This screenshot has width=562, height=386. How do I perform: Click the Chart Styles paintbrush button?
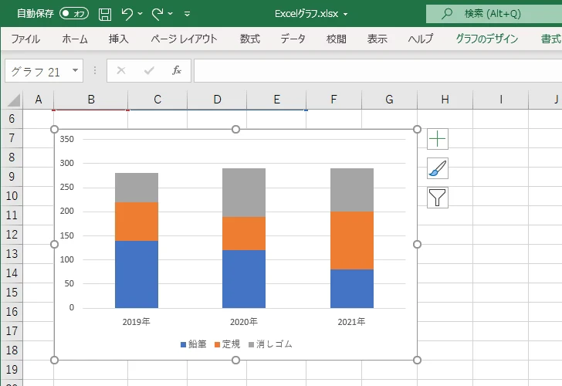(438, 168)
